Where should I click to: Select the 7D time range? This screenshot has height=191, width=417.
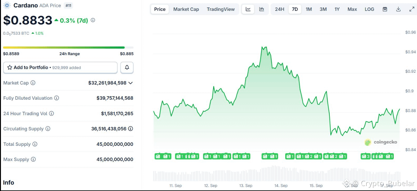coord(295,9)
